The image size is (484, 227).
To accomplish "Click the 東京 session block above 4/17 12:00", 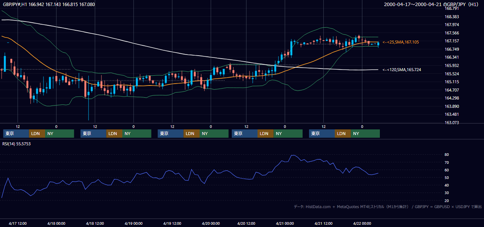I will (x=16, y=134).
